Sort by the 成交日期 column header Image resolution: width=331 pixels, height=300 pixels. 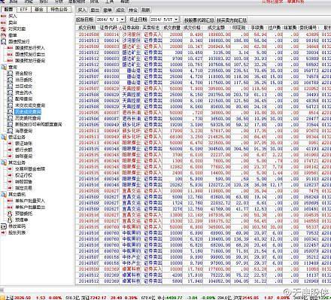click(87, 28)
